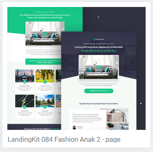This screenshot has width=153, height=152.
Task: Select the mosque photo thumbnail
Action: (25, 76)
